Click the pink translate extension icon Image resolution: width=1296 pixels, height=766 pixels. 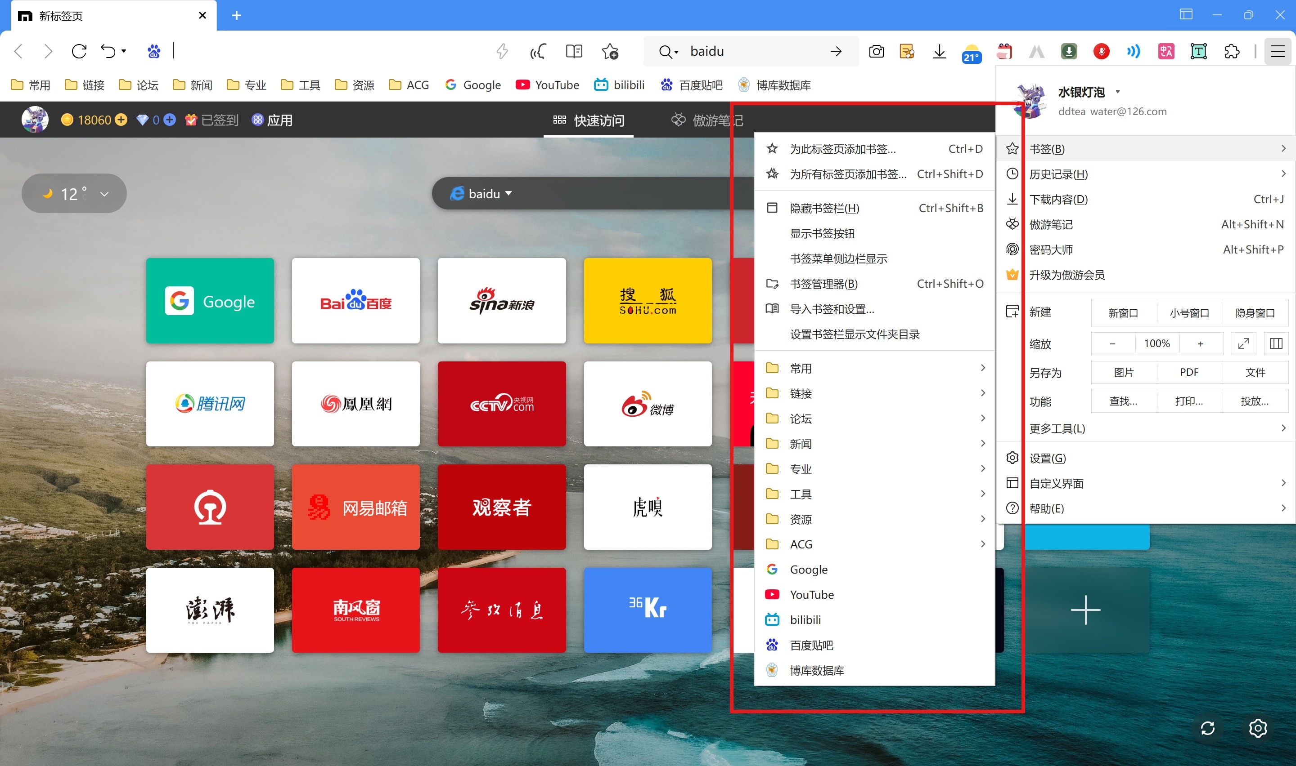coord(1166,51)
